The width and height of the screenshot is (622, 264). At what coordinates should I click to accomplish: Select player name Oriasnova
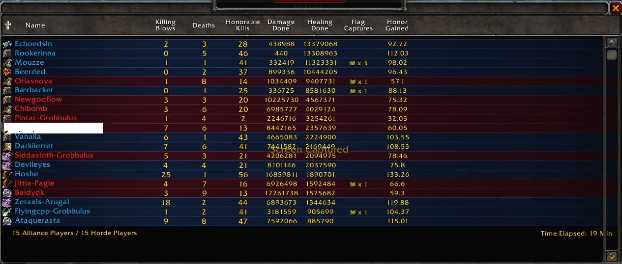[x=33, y=81]
